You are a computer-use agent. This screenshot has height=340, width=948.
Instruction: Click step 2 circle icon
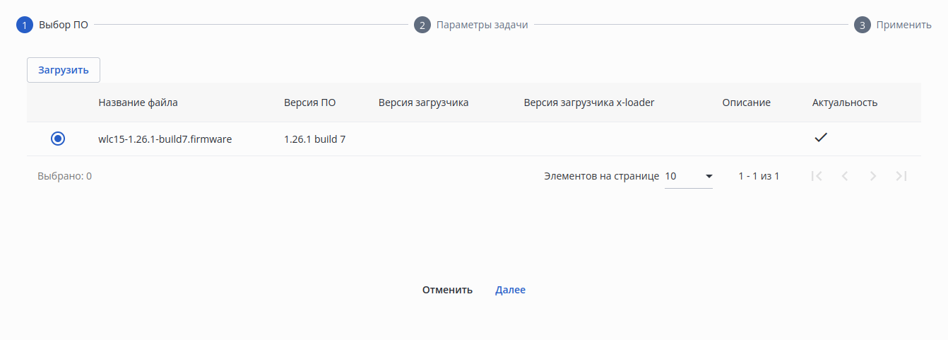pyautogui.click(x=422, y=25)
